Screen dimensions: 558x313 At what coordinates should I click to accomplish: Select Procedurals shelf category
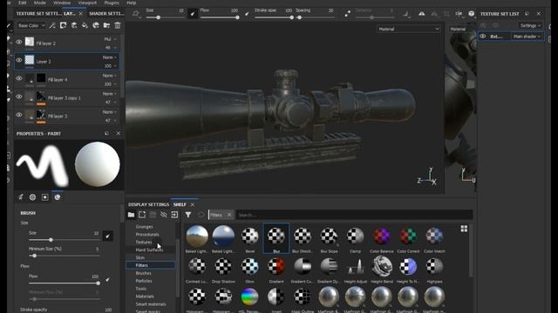pyautogui.click(x=147, y=234)
